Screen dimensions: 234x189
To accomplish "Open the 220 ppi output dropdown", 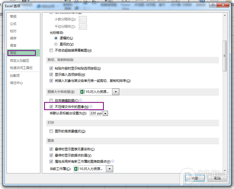I will [105, 114].
